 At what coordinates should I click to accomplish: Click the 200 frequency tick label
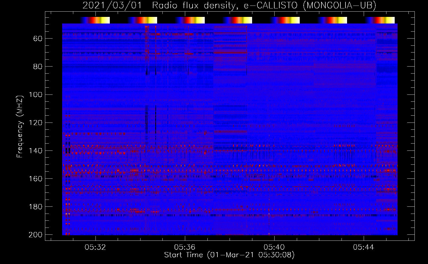35,235
